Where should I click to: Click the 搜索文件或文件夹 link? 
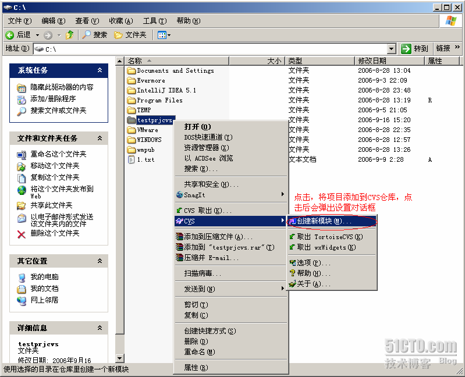coord(58,111)
